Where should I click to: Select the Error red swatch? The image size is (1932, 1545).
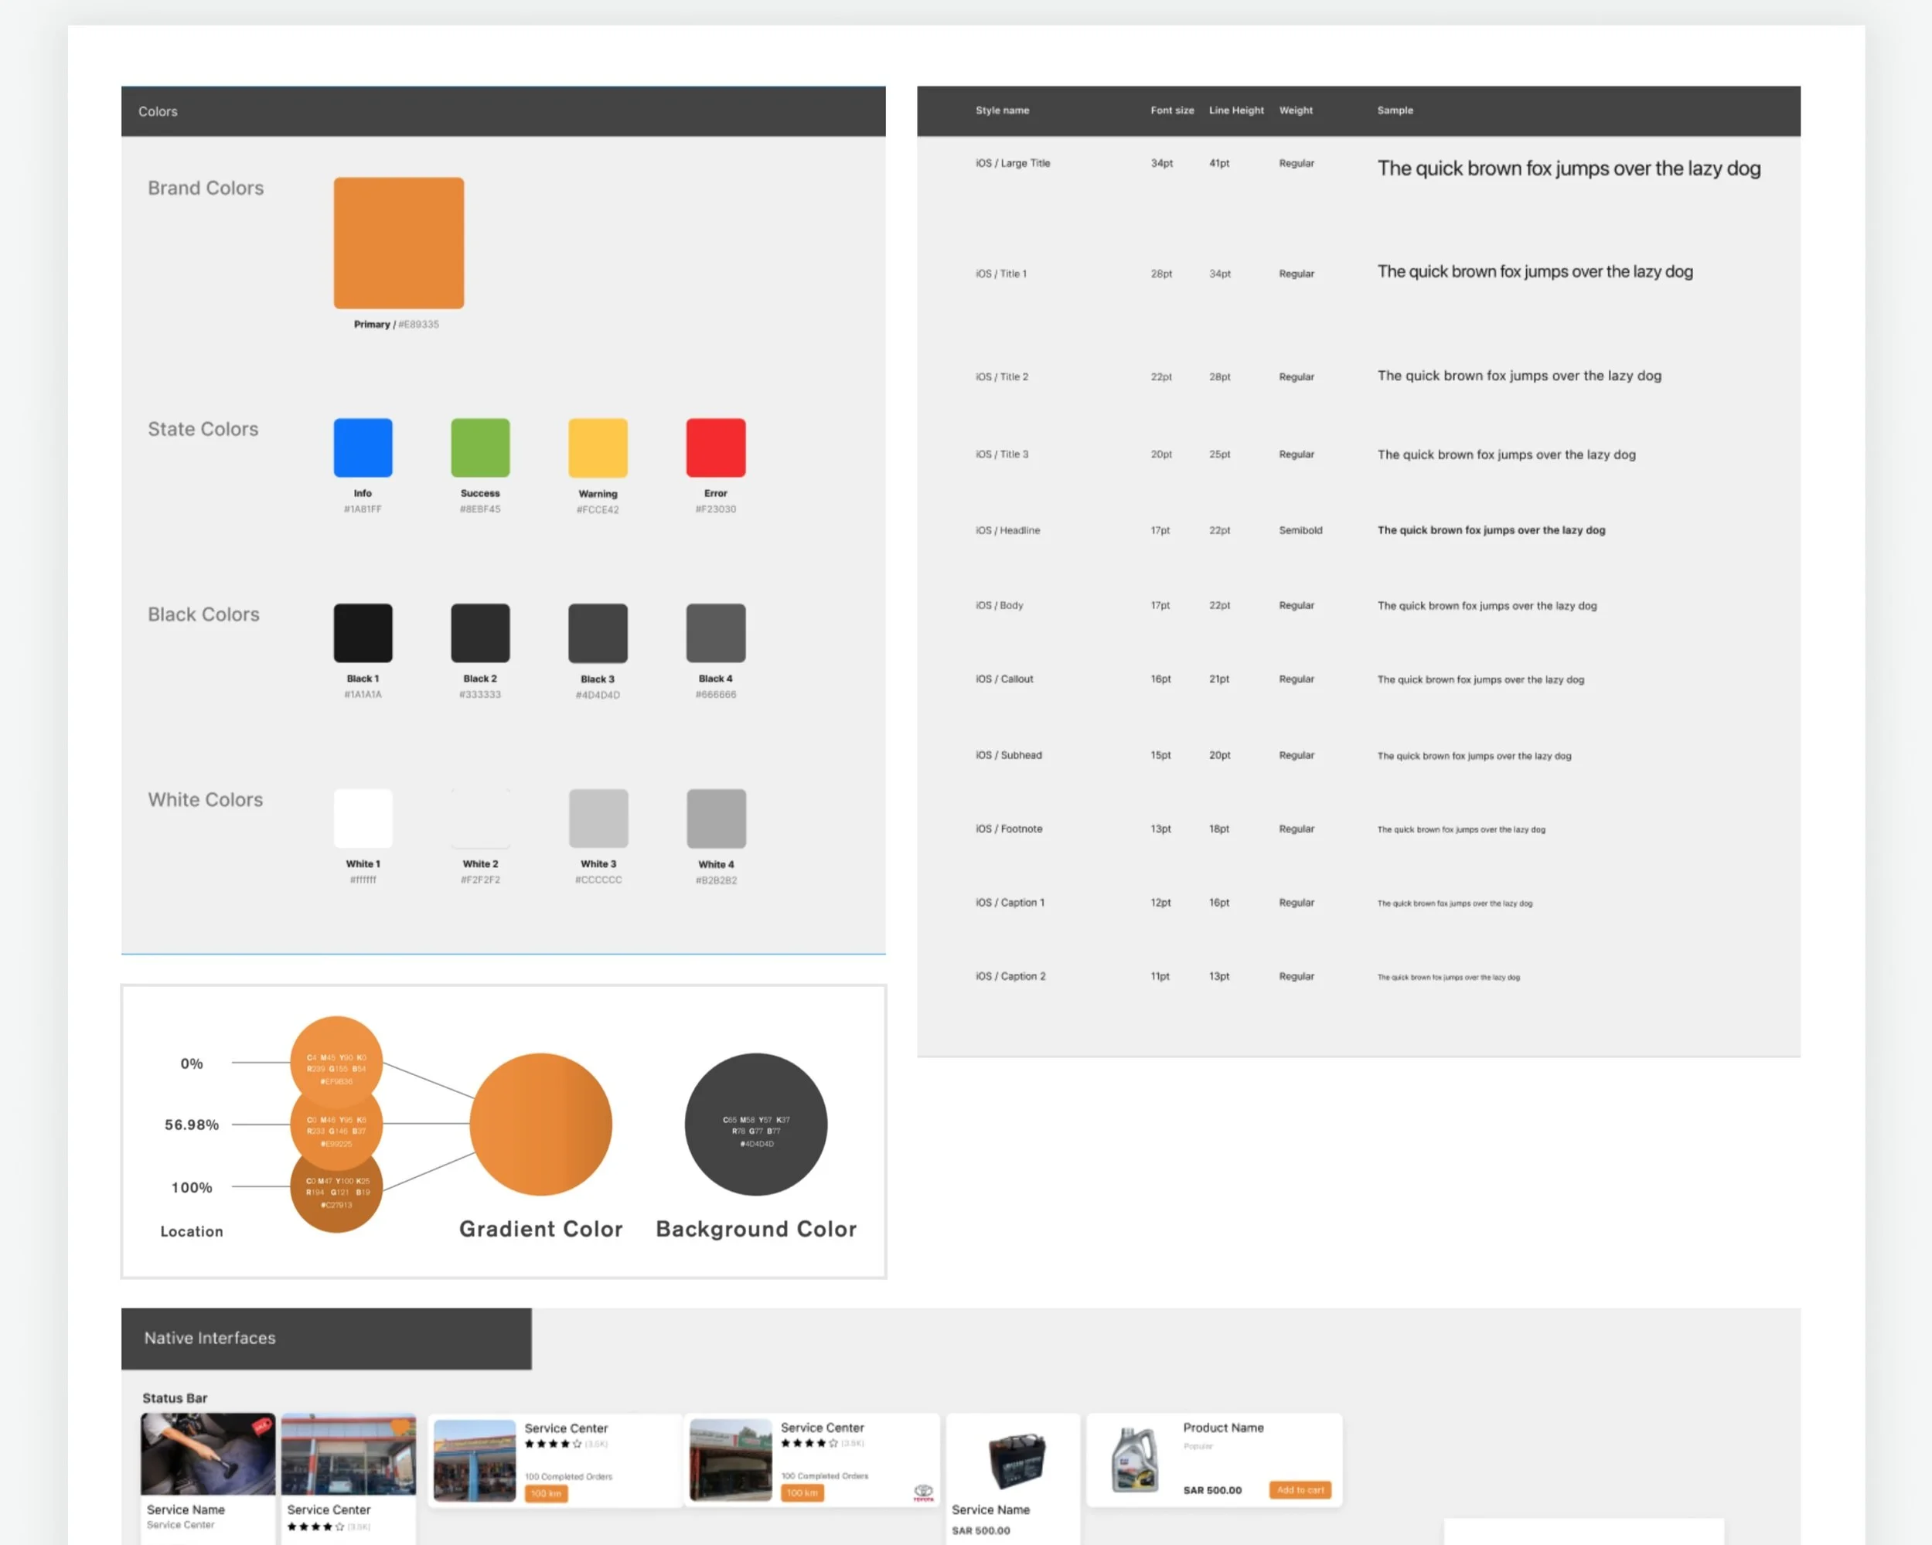coord(715,447)
